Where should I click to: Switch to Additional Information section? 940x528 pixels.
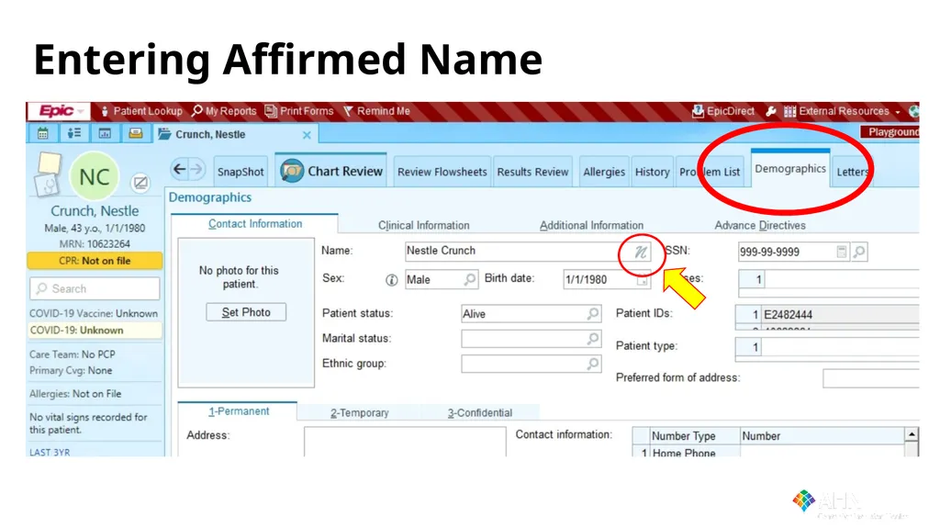591,225
